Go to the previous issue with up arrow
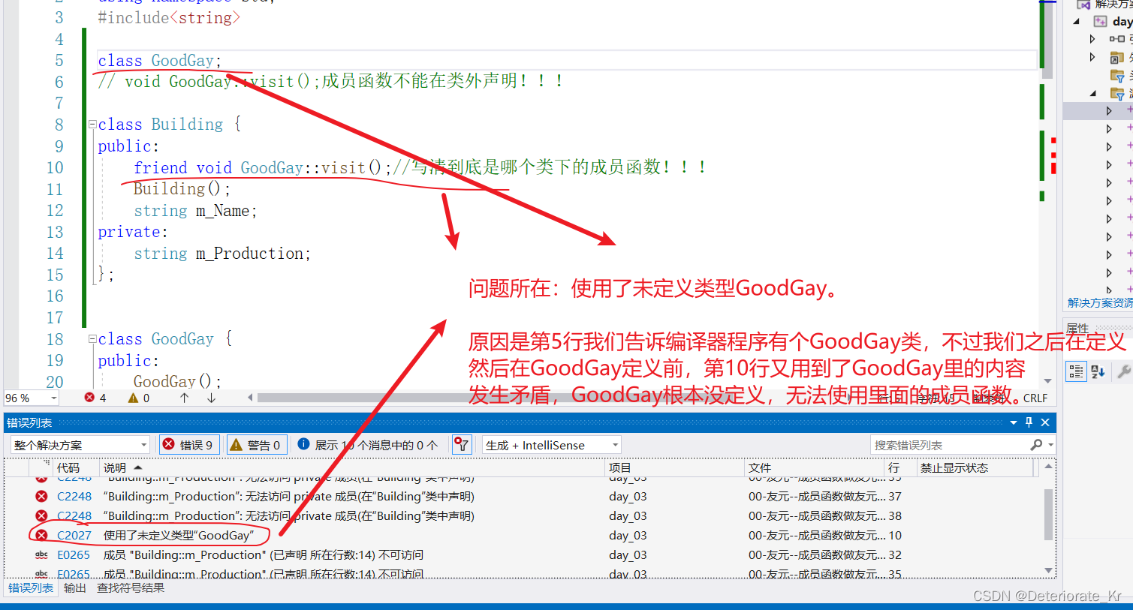The image size is (1133, 610). (x=184, y=398)
